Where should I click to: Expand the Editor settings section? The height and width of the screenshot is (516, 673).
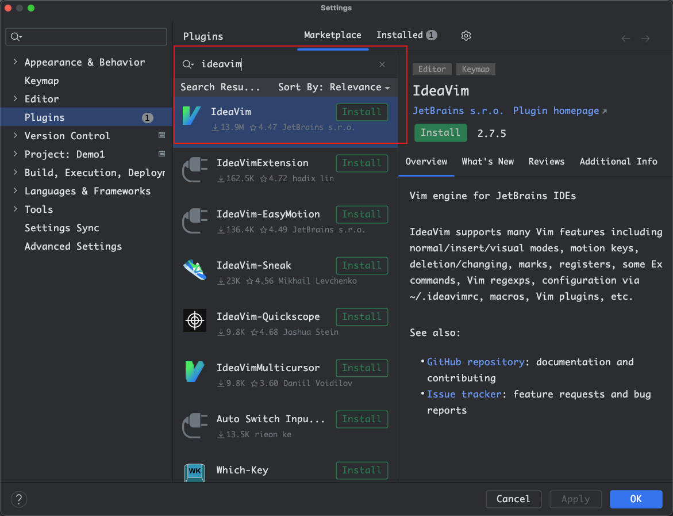click(15, 99)
